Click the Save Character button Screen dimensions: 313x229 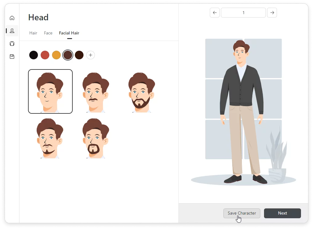coord(242,213)
